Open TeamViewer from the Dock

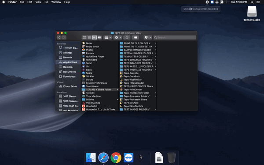pos(128,158)
